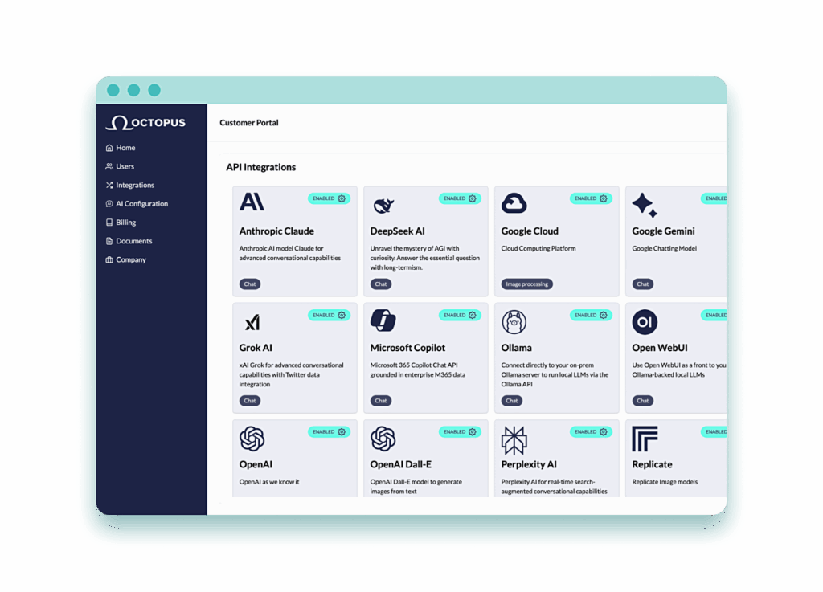Click the Image processing tag on Google Cloud
The width and height of the screenshot is (823, 592).
527,284
